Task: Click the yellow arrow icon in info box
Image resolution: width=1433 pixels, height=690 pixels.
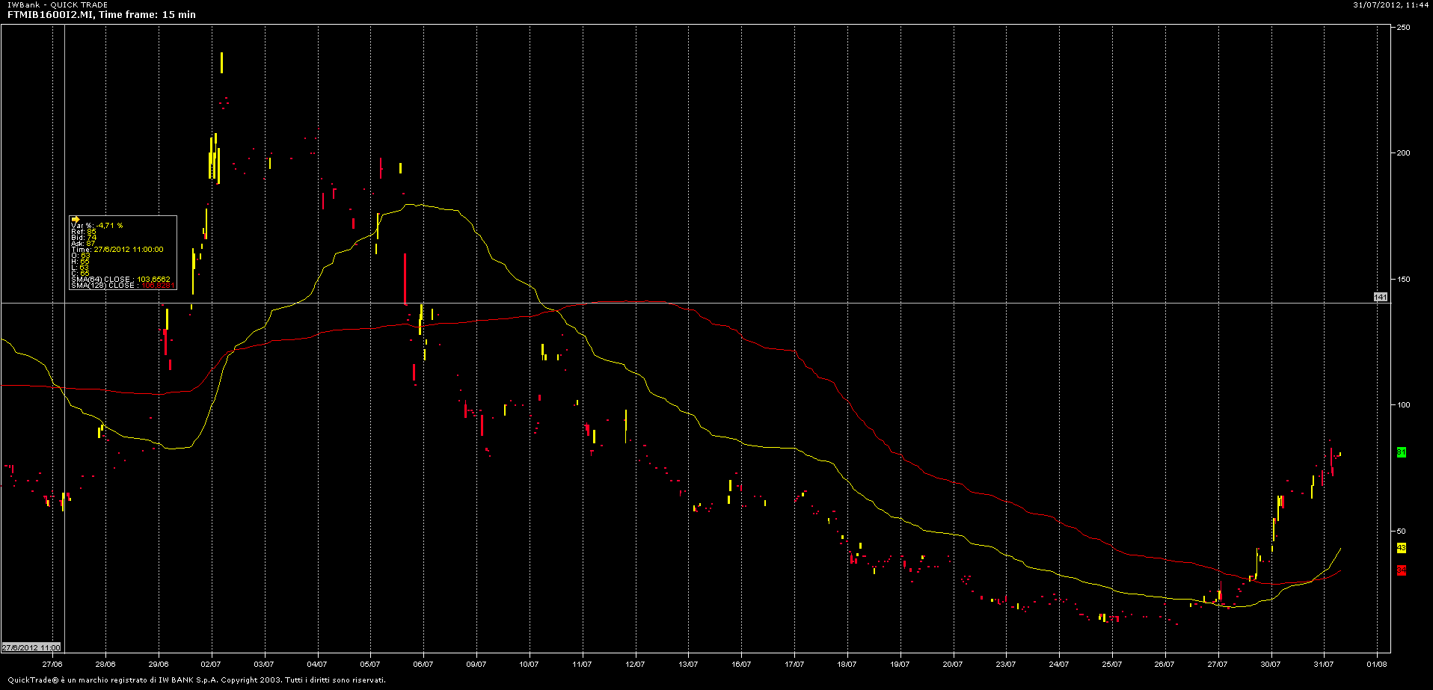Action: point(75,220)
